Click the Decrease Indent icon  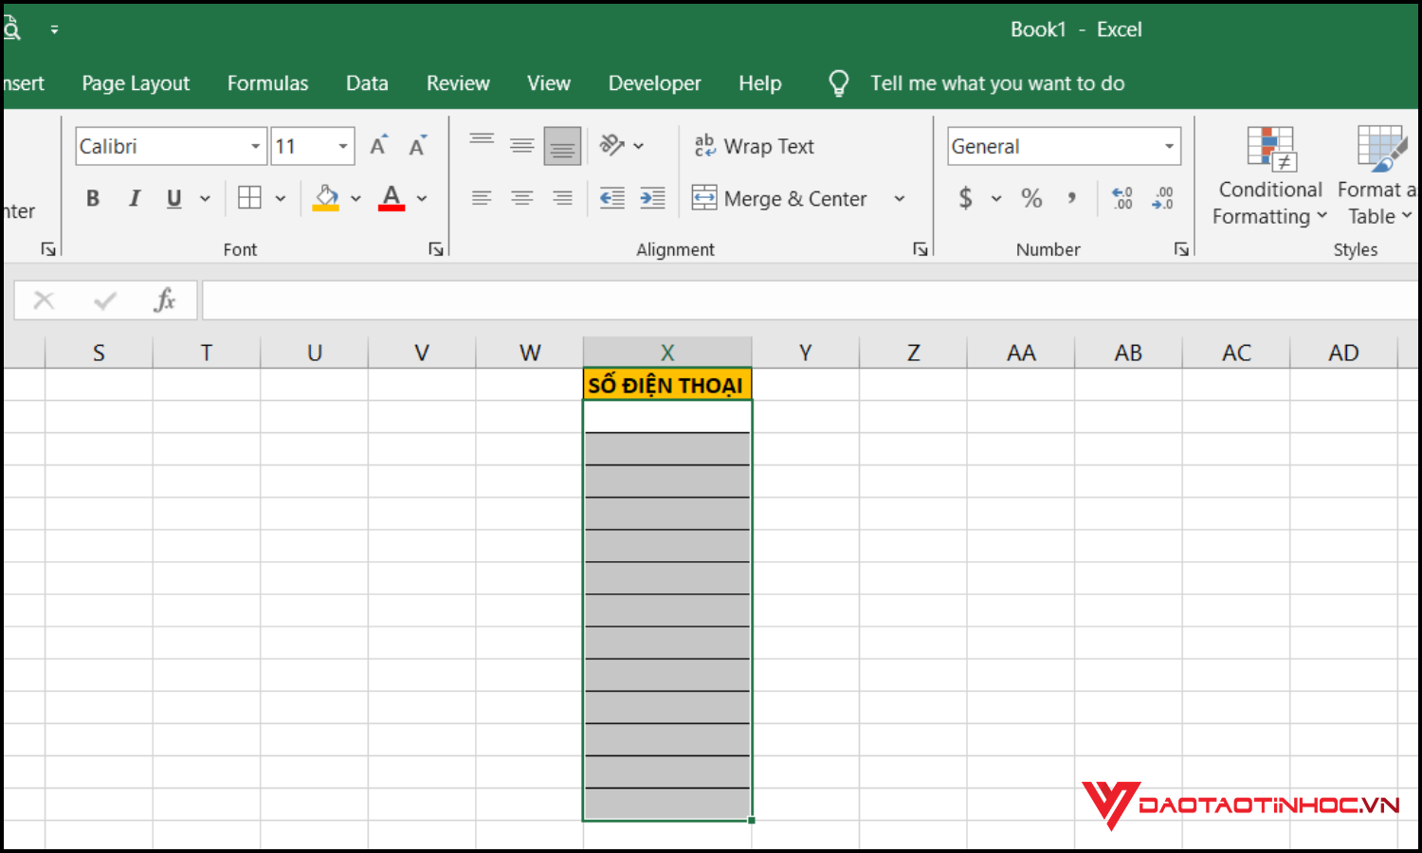tap(612, 198)
